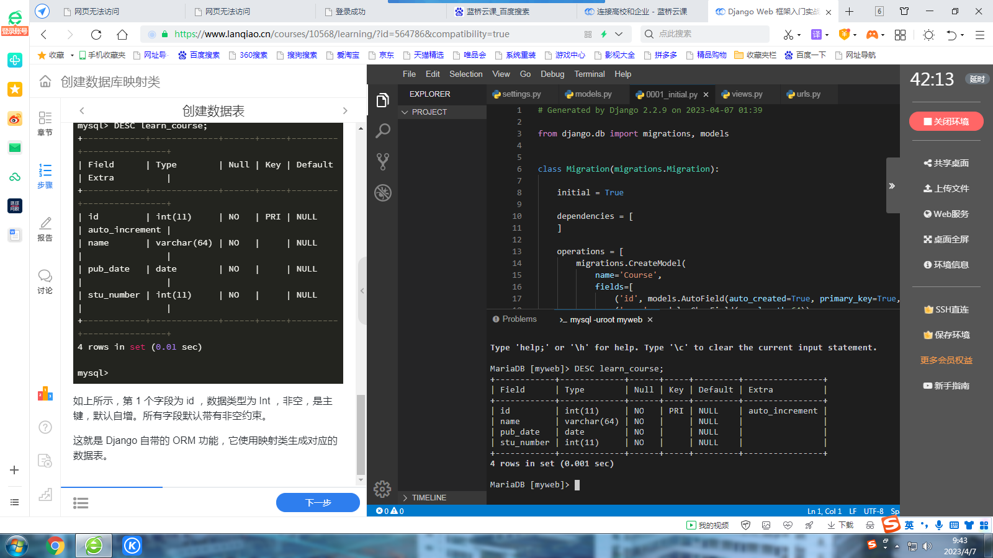The image size is (993, 558).
Task: Reload the page with browser refresh icon
Action: (96, 35)
